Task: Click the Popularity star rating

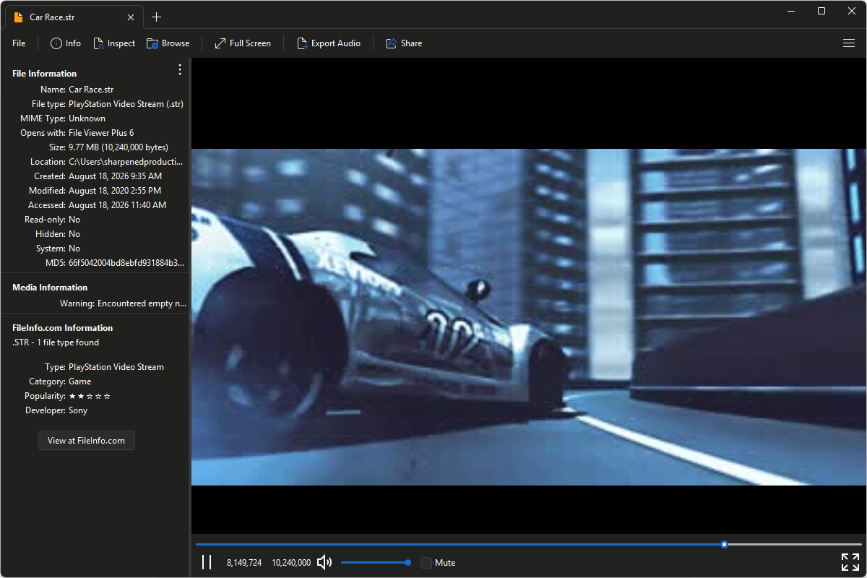Action: pos(90,396)
